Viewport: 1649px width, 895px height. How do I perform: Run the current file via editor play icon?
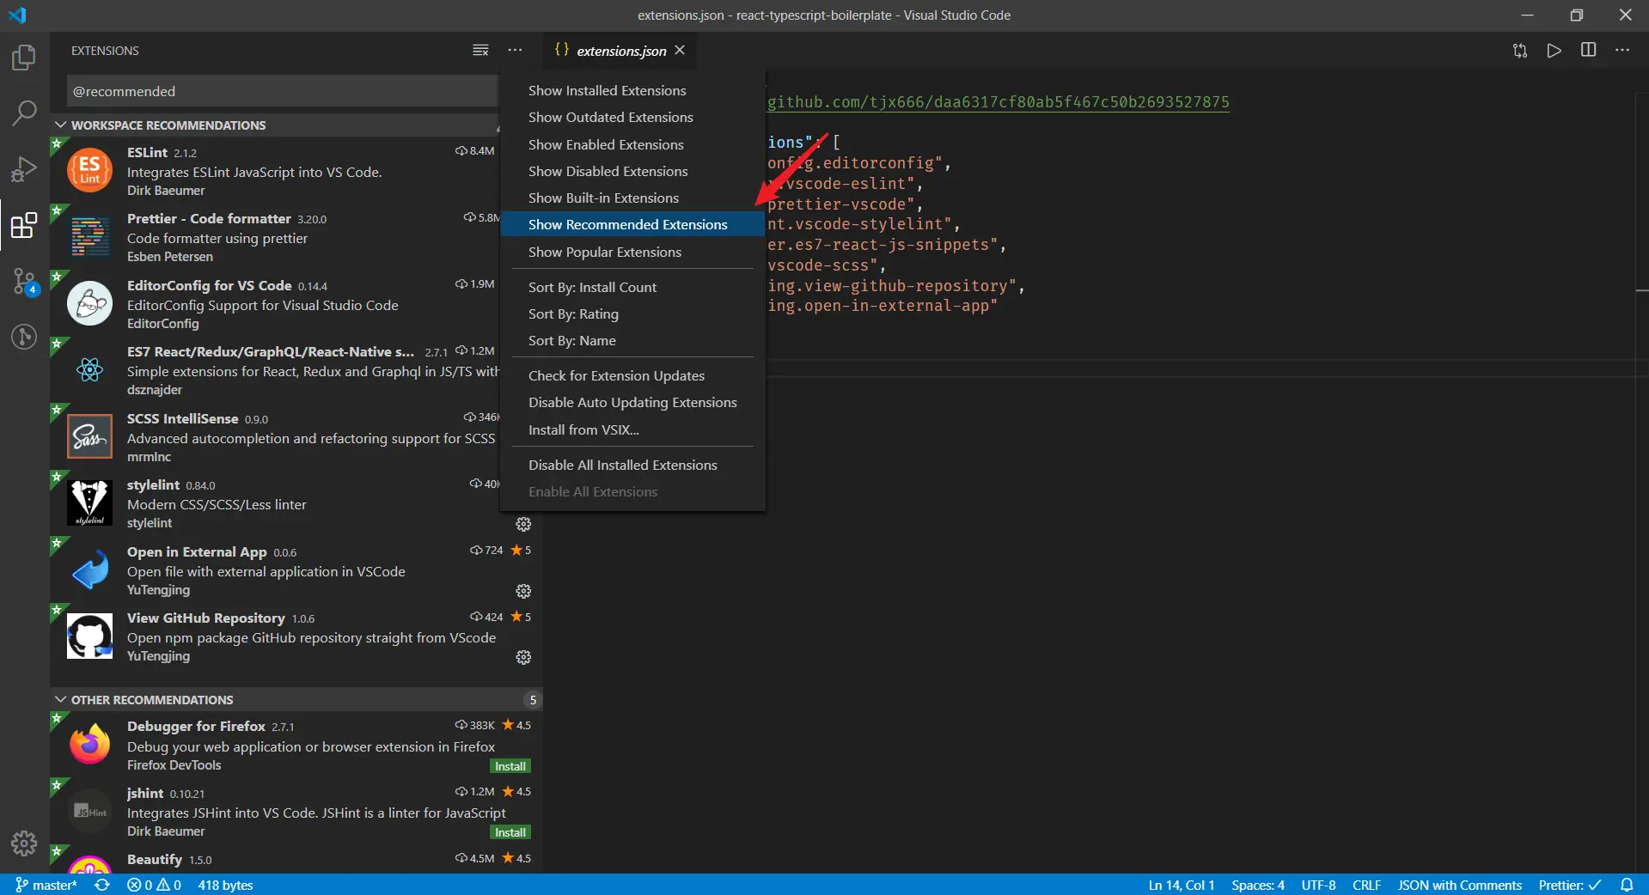(1554, 50)
